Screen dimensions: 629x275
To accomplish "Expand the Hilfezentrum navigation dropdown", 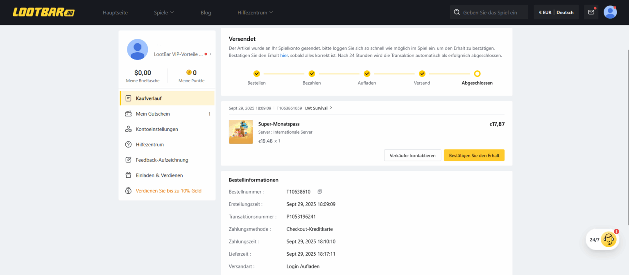I will (255, 13).
